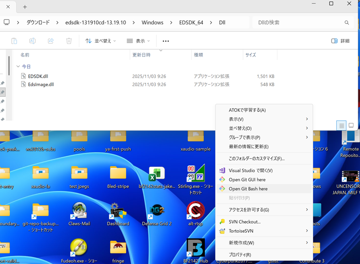Click the share icon in Explorer toolbar
360x264 pixels.
51,41
